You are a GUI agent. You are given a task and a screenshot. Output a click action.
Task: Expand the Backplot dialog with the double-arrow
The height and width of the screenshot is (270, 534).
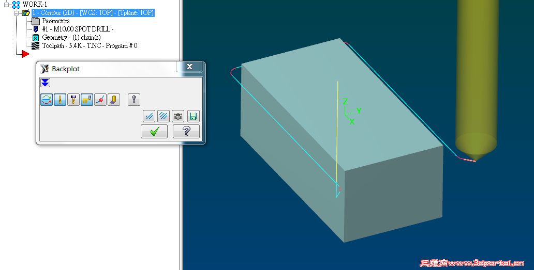click(45, 83)
